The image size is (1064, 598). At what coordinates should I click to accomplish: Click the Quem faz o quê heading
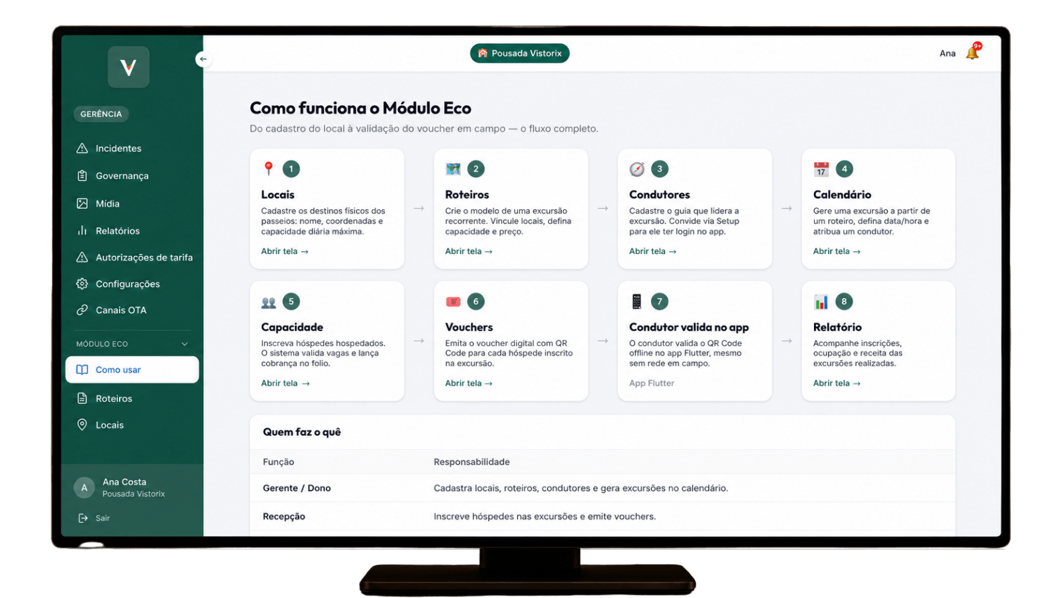click(x=302, y=432)
